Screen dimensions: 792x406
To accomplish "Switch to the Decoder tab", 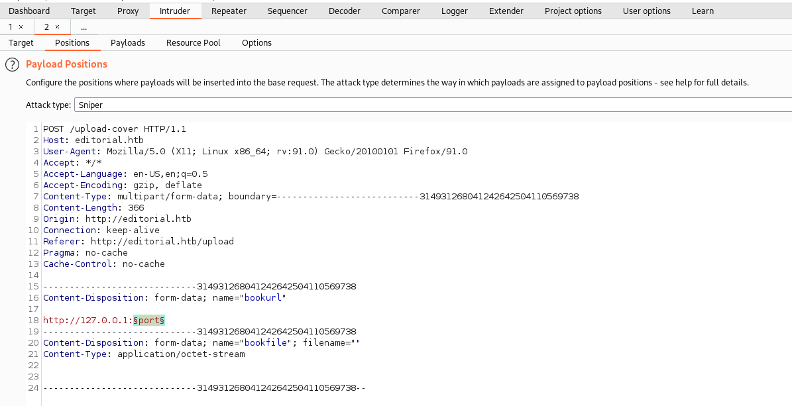I will click(x=345, y=11).
